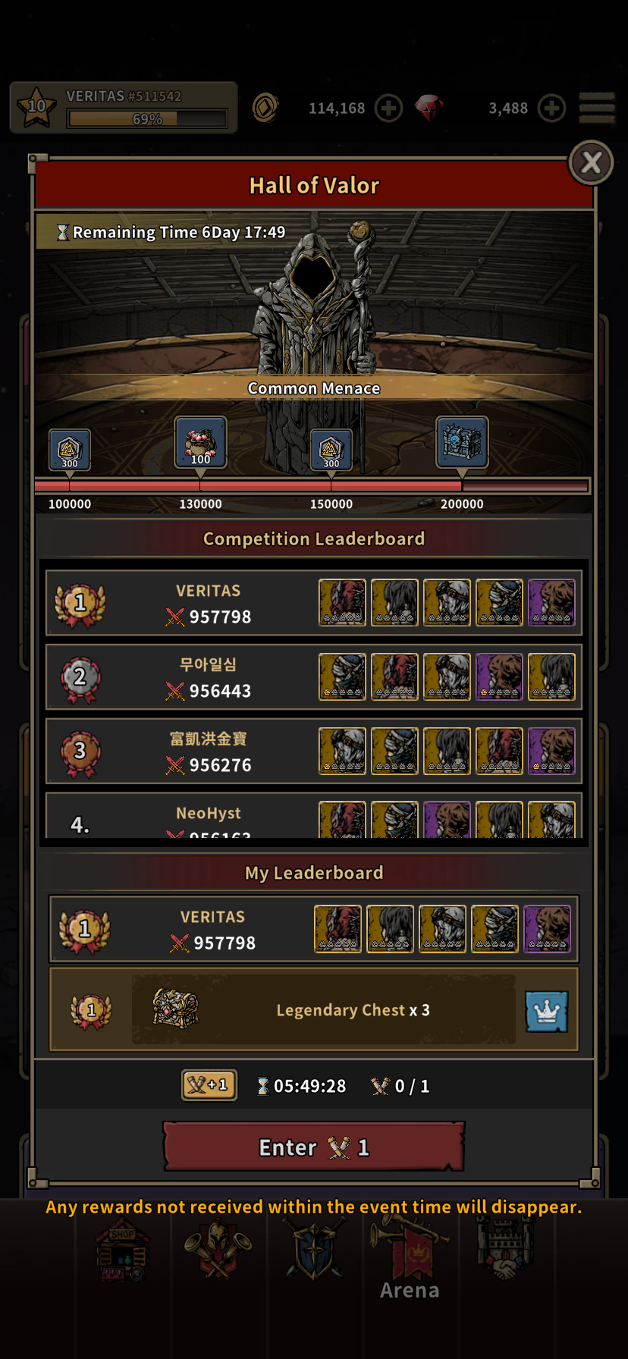Tap the crossed swords +1 ticket button
The height and width of the screenshot is (1359, 628).
(209, 1085)
